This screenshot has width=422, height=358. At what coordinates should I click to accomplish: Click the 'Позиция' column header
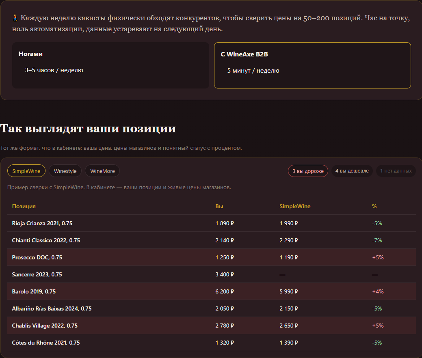24,206
